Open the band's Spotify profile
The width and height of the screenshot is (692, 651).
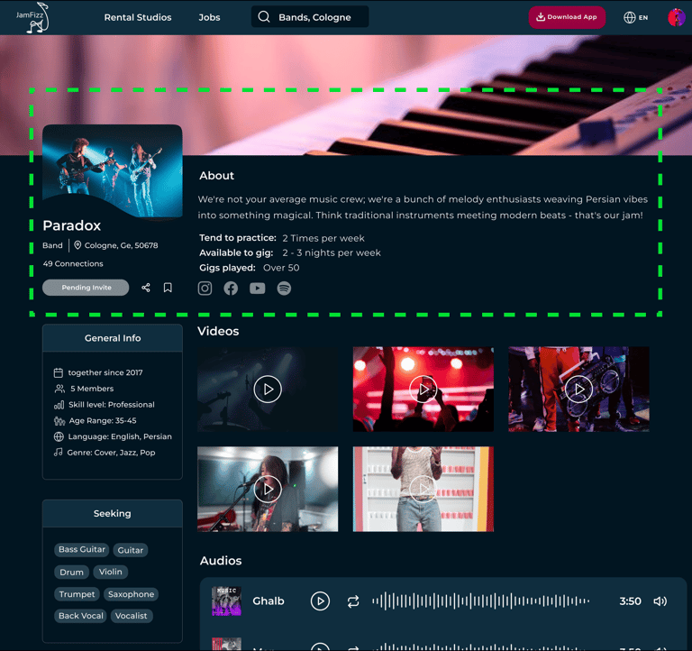(x=284, y=289)
